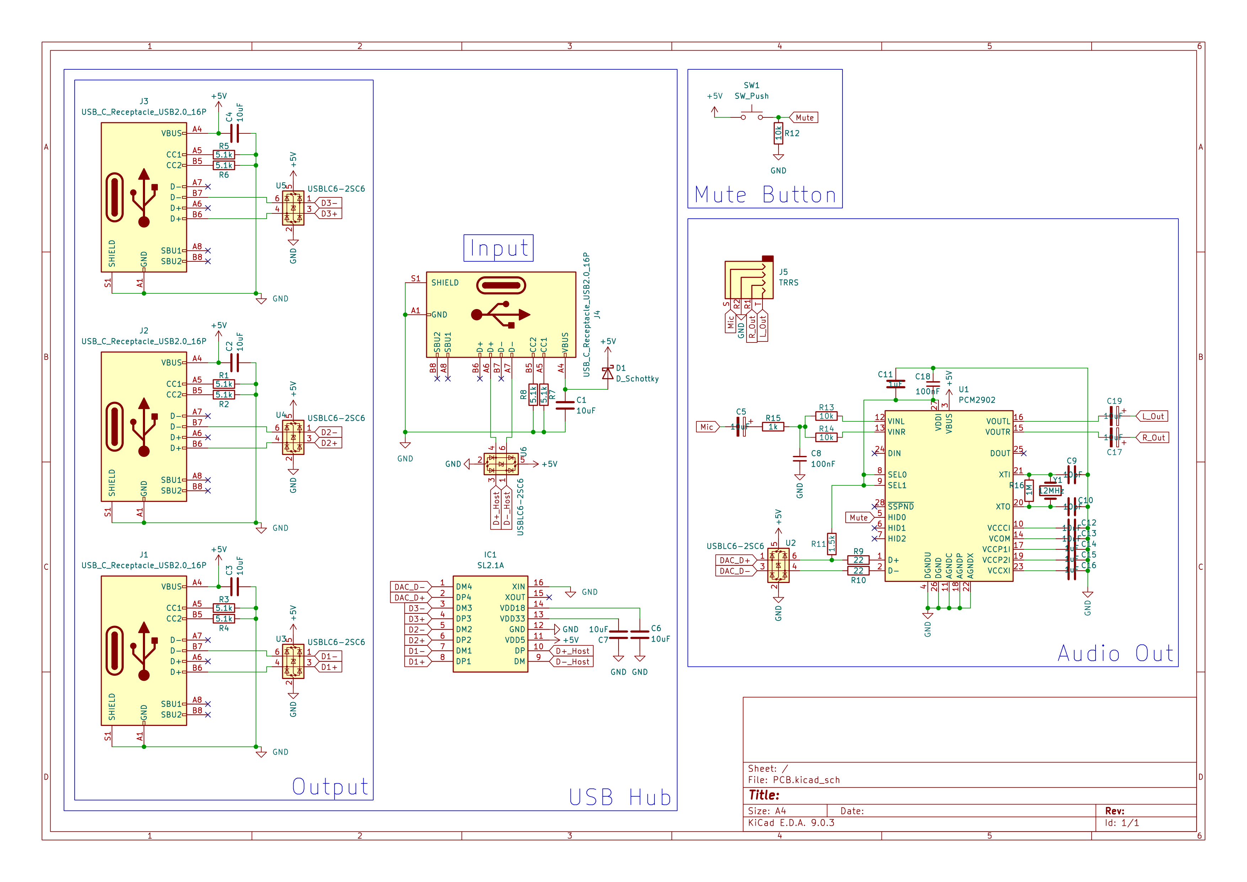Click the U4 USBLC6-2SC6 protection symbol
1247x882 pixels.
(293, 437)
